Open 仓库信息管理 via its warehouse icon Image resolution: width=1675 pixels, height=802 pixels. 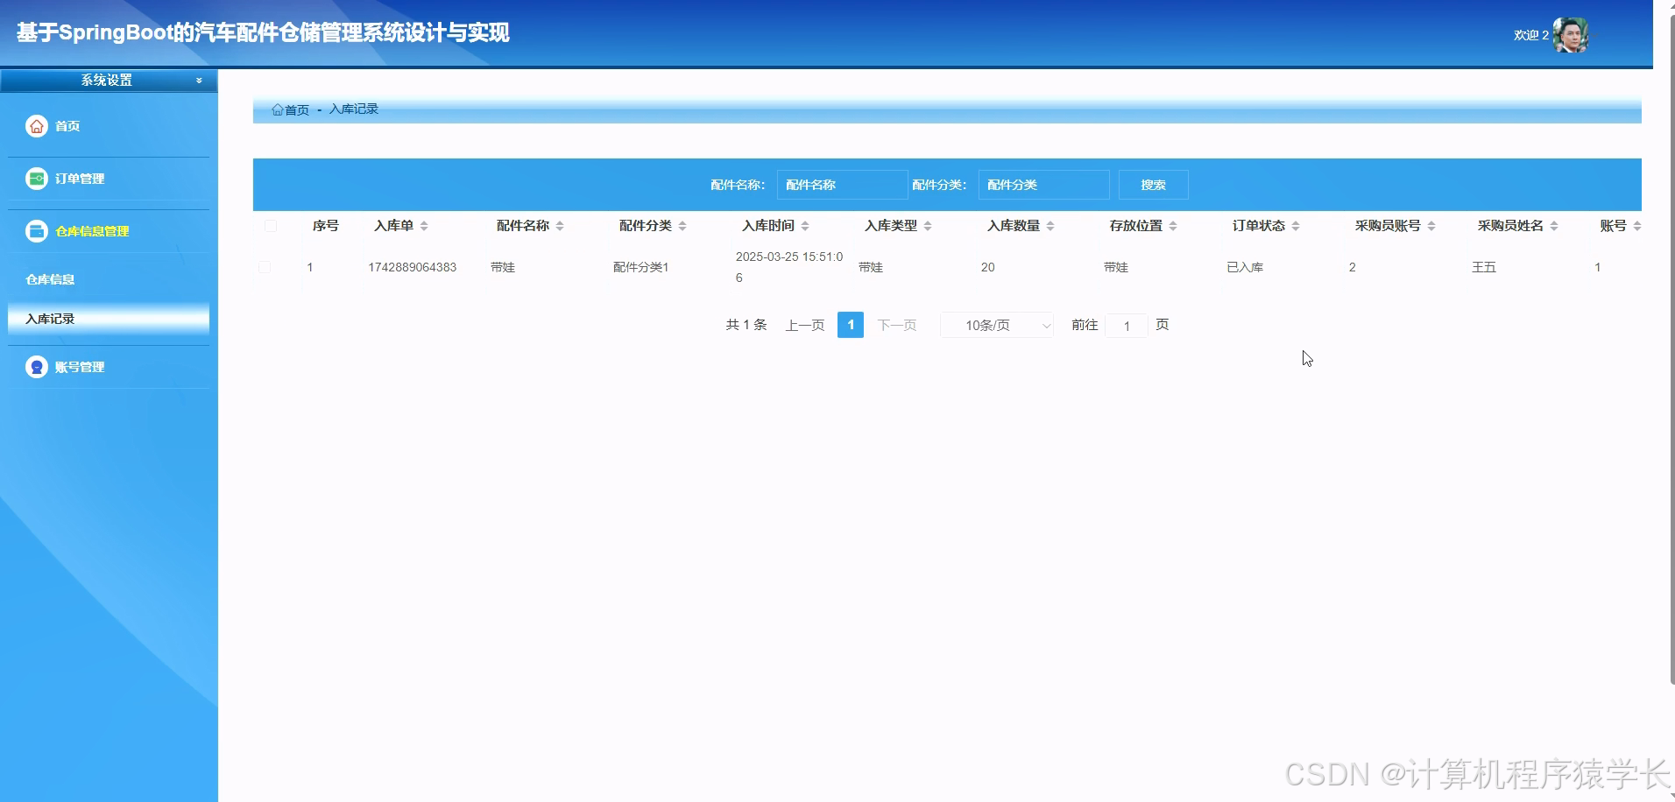pos(36,231)
